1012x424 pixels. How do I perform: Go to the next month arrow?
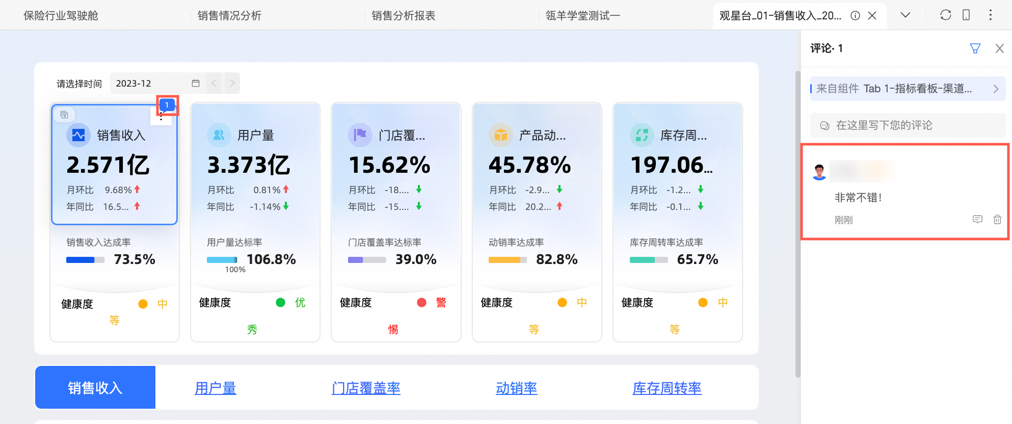coord(232,83)
